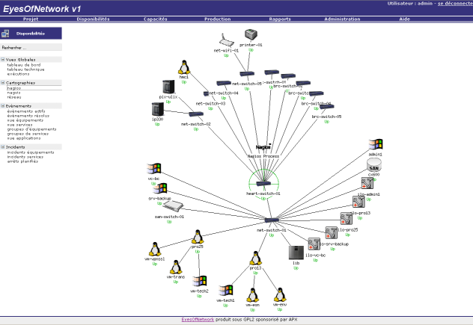Viewport: 473px width, 325px height.
Task: Open vue applications link
Action: tap(24, 138)
